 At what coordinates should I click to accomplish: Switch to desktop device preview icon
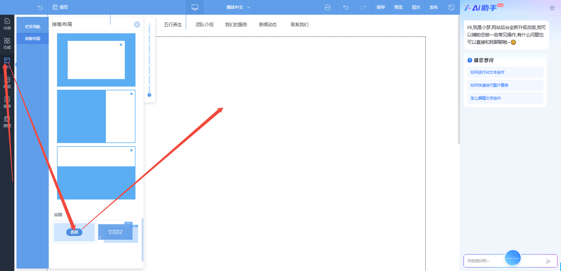pos(195,7)
